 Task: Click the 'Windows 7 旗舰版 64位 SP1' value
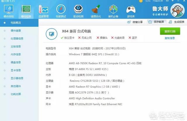click(86, 54)
